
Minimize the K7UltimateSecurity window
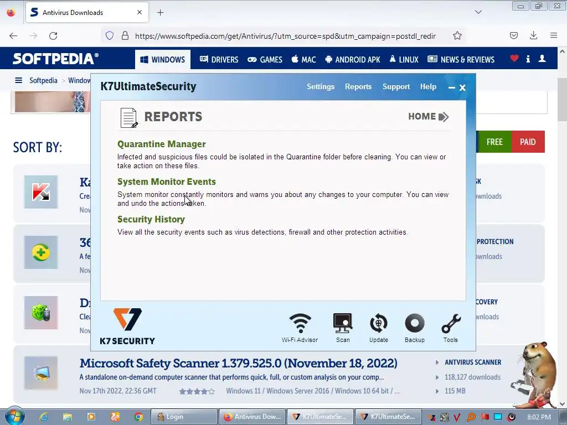click(x=452, y=87)
